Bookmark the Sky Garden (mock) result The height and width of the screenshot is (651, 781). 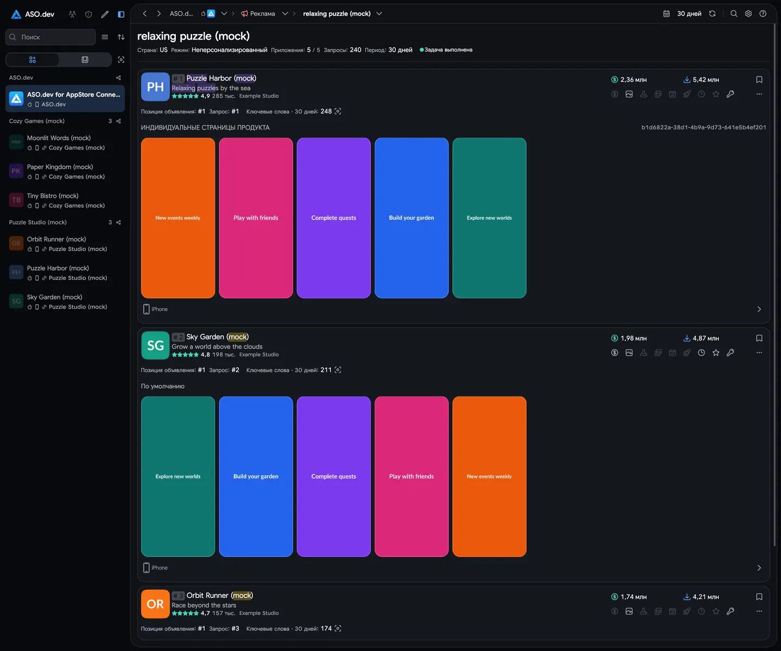[759, 339]
